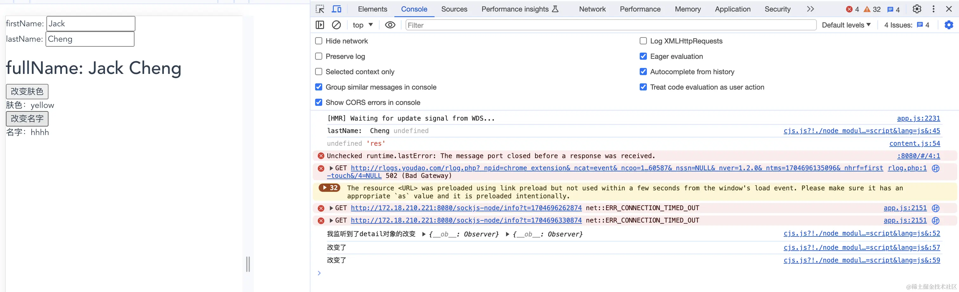Open the Performance tab
The image size is (959, 292).
point(640,9)
